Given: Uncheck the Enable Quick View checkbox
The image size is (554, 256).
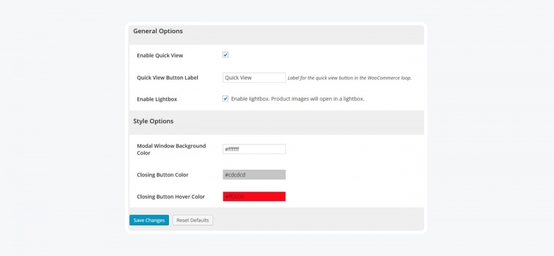Looking at the screenshot, I should click(x=225, y=55).
